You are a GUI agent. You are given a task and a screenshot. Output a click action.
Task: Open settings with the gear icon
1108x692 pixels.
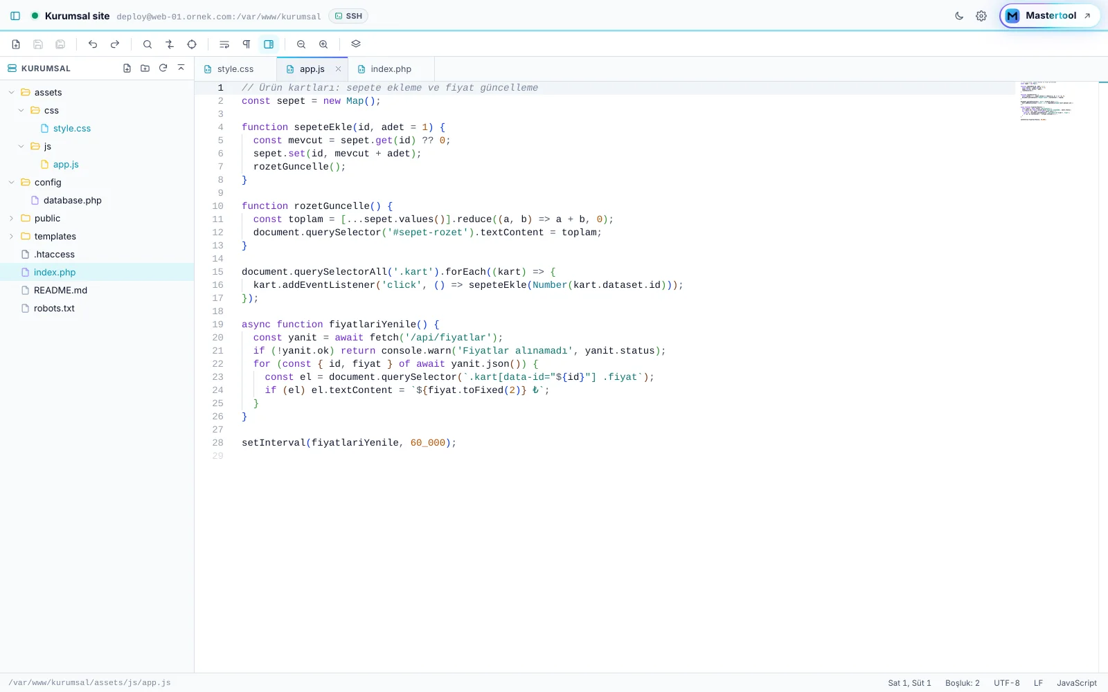[981, 16]
